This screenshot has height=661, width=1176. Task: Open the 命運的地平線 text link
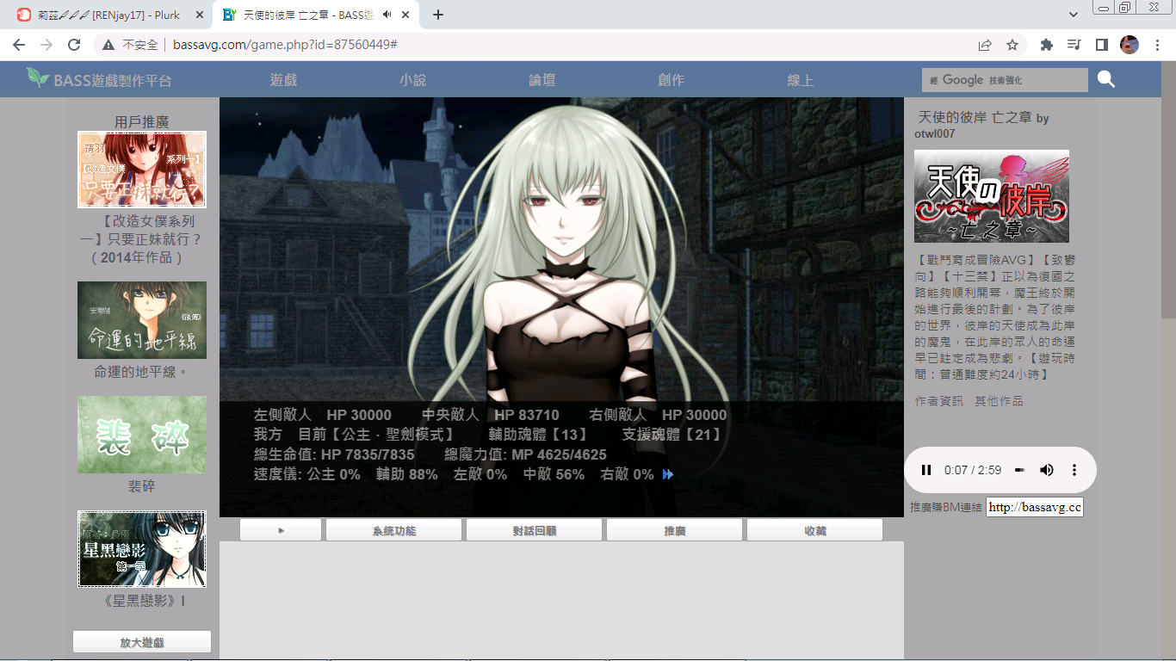[x=141, y=372]
